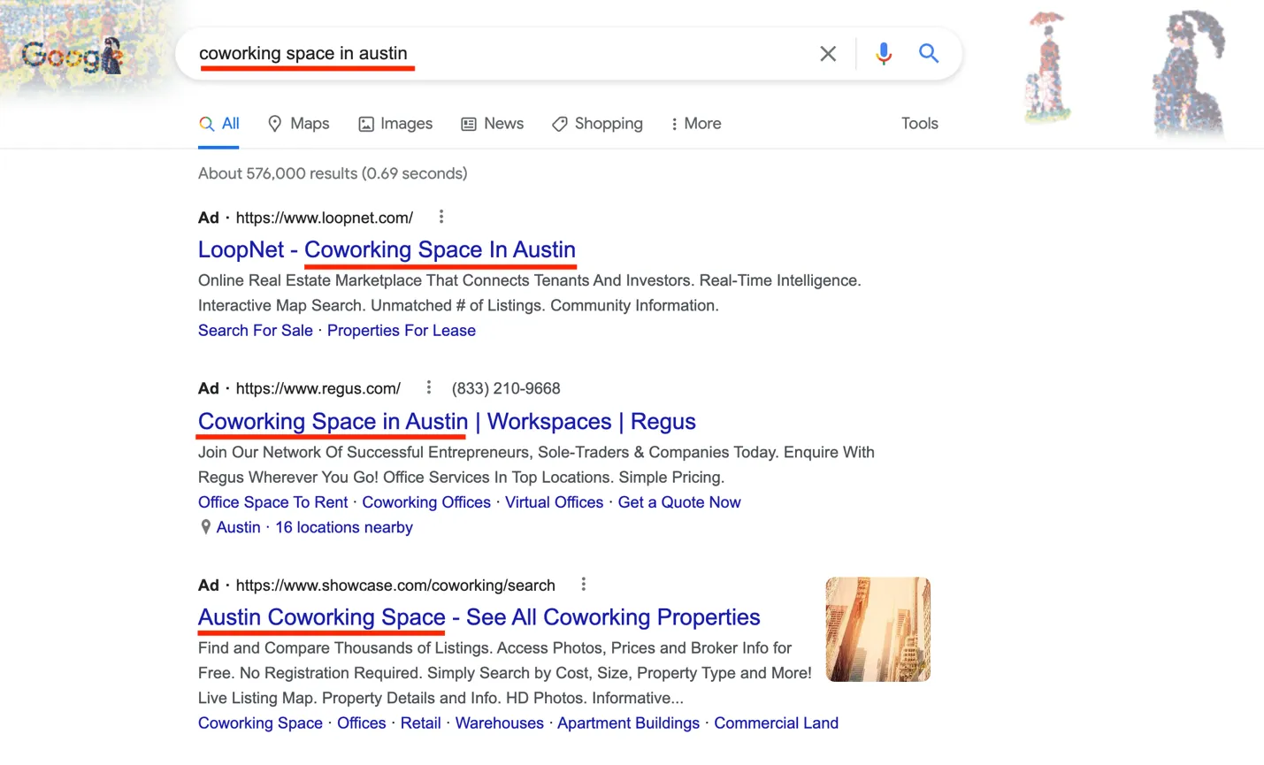This screenshot has width=1264, height=765.
Task: Click the location pin beside Austin
Action: [205, 527]
